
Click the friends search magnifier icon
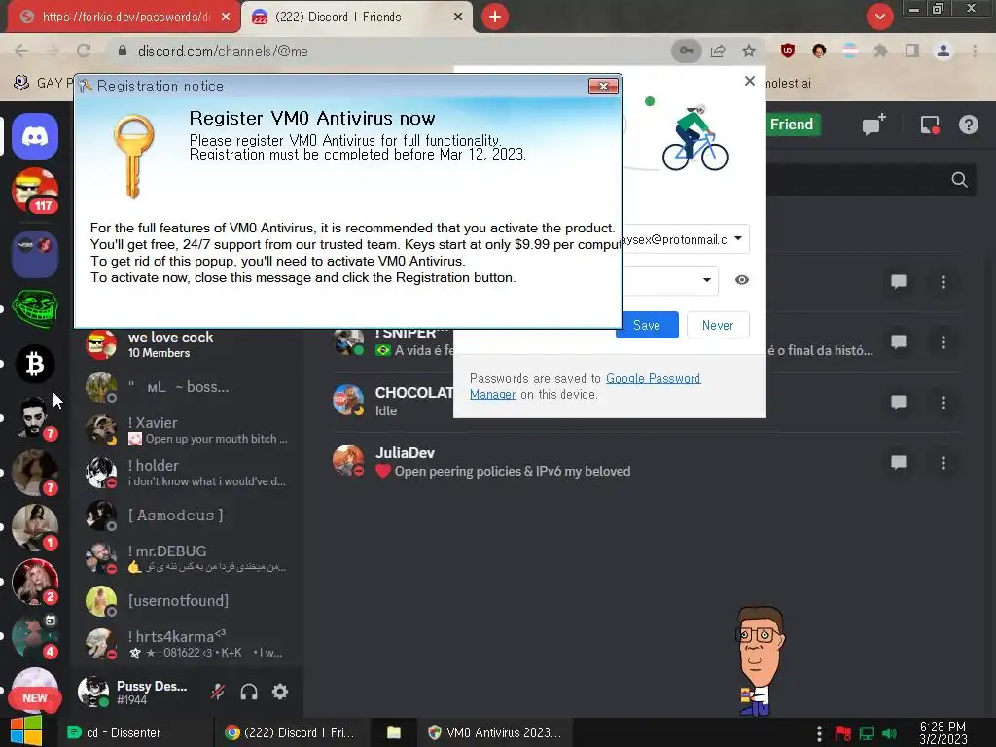pyautogui.click(x=959, y=180)
